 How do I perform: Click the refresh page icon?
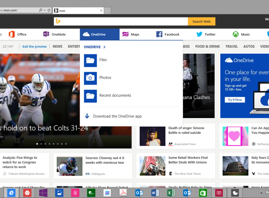click(x=49, y=10)
